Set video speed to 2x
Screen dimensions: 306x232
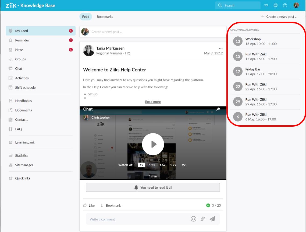[x=184, y=165]
